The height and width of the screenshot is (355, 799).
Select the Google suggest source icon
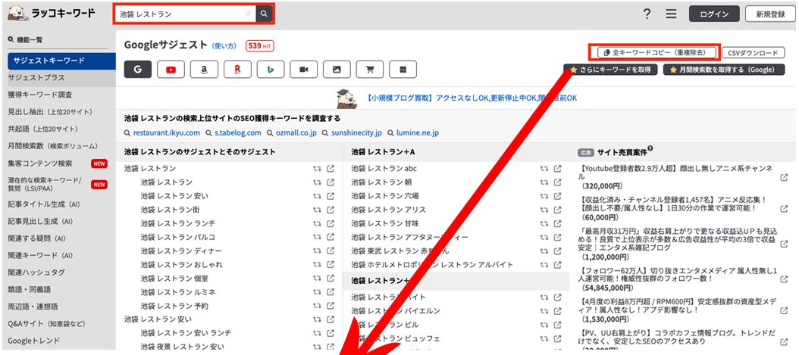tap(137, 70)
